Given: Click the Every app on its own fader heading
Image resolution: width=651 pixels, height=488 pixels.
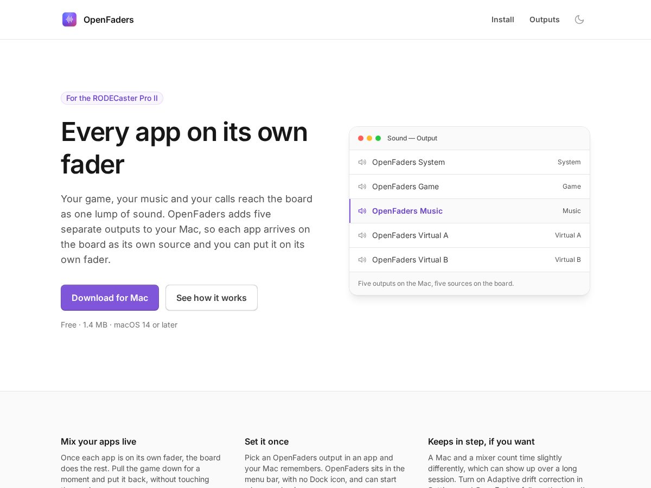Looking at the screenshot, I should (x=184, y=148).
